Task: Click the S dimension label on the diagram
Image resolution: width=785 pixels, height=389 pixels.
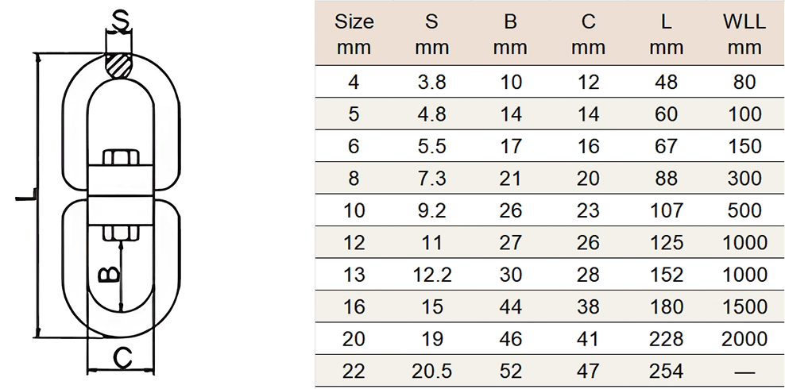Action: (x=120, y=21)
